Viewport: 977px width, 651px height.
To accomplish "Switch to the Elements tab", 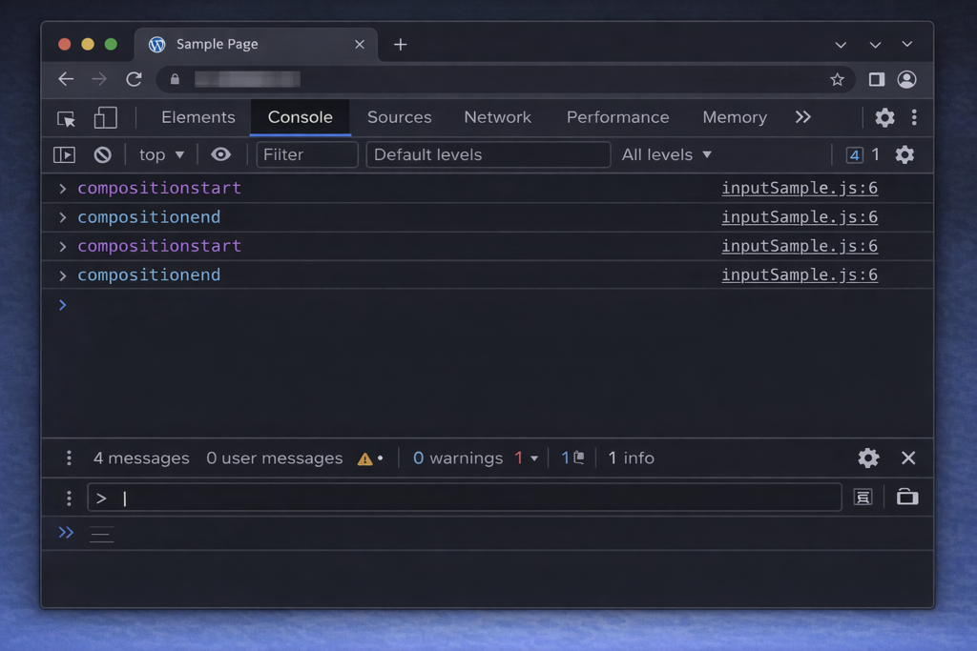I will pyautogui.click(x=197, y=116).
